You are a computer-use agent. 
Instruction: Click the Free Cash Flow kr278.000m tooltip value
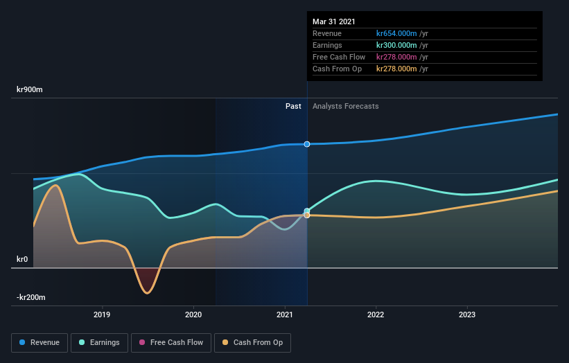[x=396, y=57]
